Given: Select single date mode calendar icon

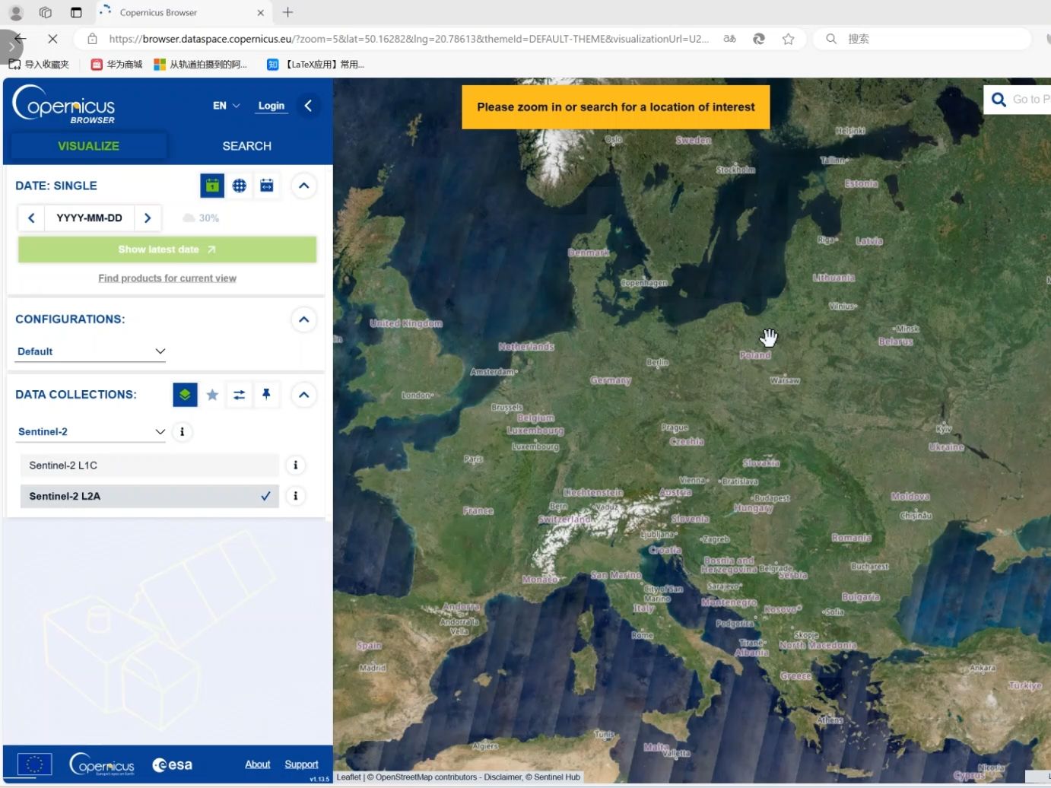Looking at the screenshot, I should 212,186.
